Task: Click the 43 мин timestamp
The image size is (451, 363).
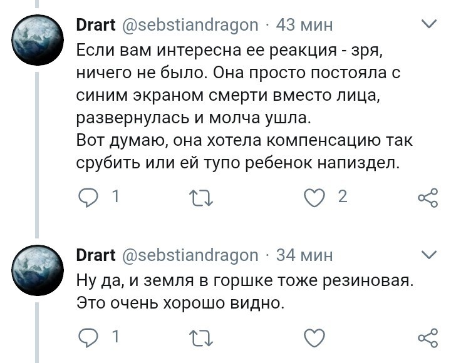Action: (x=304, y=25)
